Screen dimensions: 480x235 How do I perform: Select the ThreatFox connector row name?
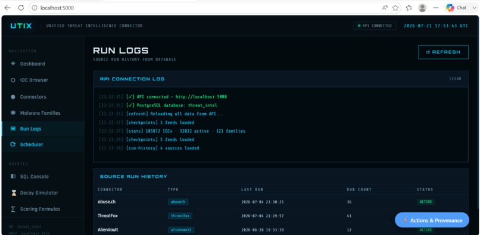(x=107, y=216)
